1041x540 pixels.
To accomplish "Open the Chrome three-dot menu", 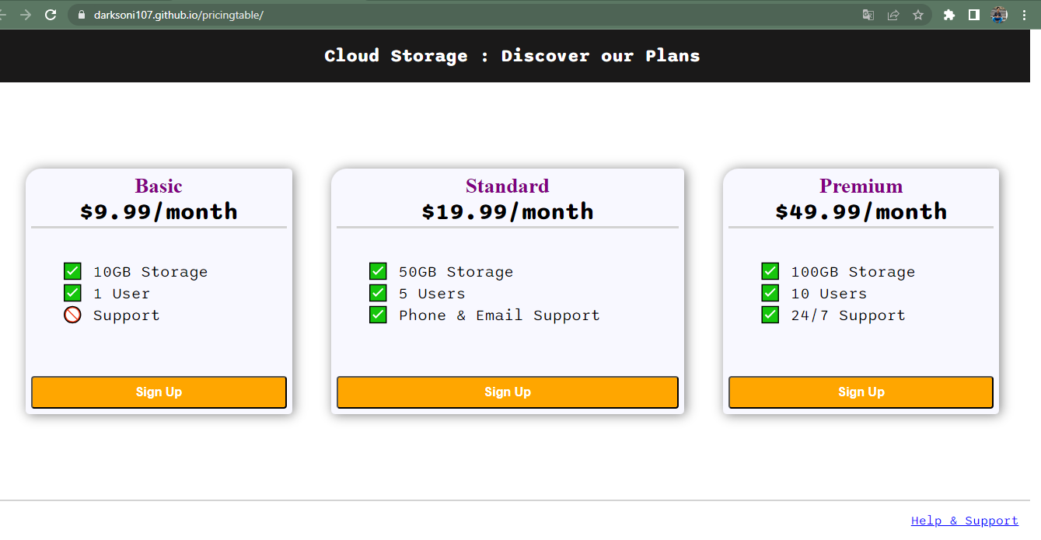I will pos(1024,15).
